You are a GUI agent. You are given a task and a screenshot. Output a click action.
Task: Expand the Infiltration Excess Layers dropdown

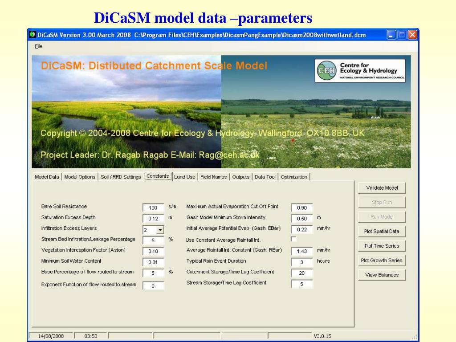point(160,230)
